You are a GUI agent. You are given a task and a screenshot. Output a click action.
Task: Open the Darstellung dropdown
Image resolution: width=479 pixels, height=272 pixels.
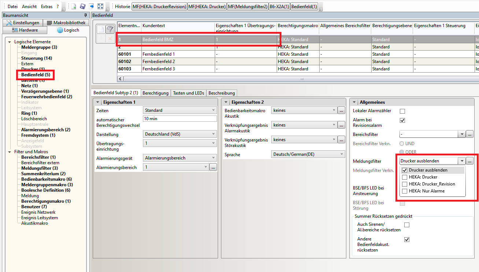click(x=180, y=135)
